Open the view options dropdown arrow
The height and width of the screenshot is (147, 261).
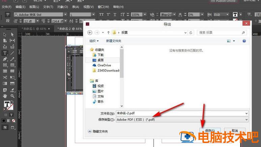[234, 41]
